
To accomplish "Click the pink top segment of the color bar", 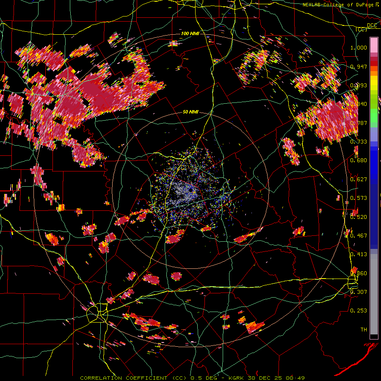I will click(x=374, y=45).
